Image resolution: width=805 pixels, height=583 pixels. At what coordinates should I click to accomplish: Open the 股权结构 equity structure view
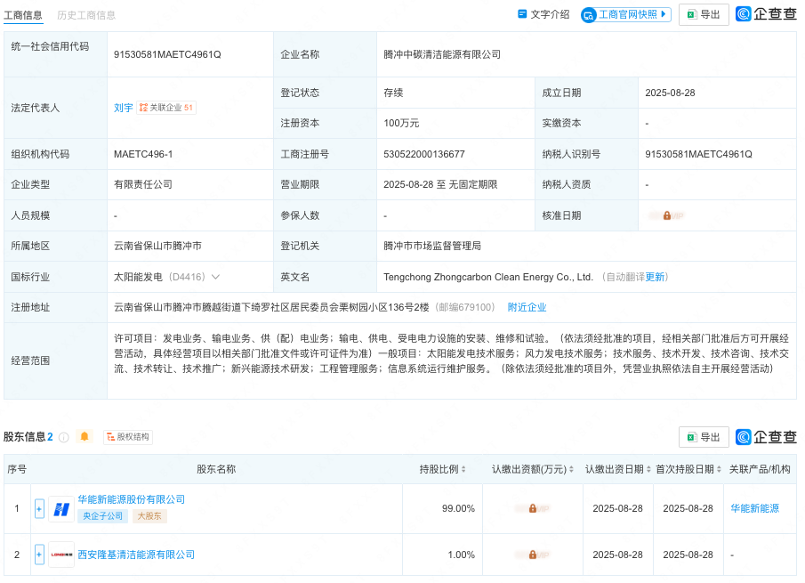click(127, 436)
